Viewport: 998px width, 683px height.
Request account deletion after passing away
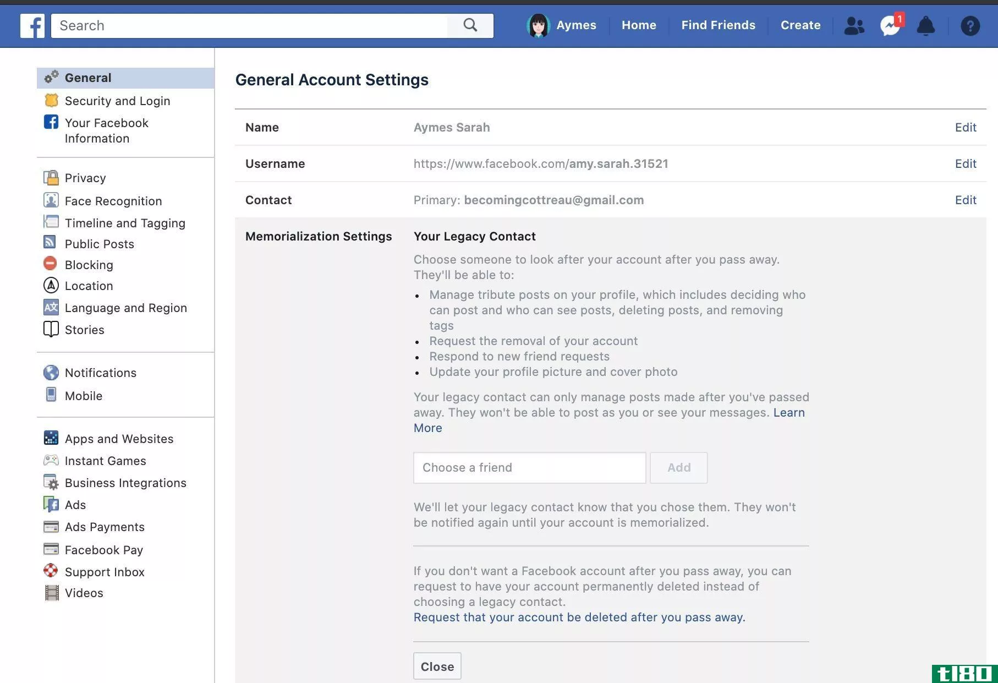[579, 618]
